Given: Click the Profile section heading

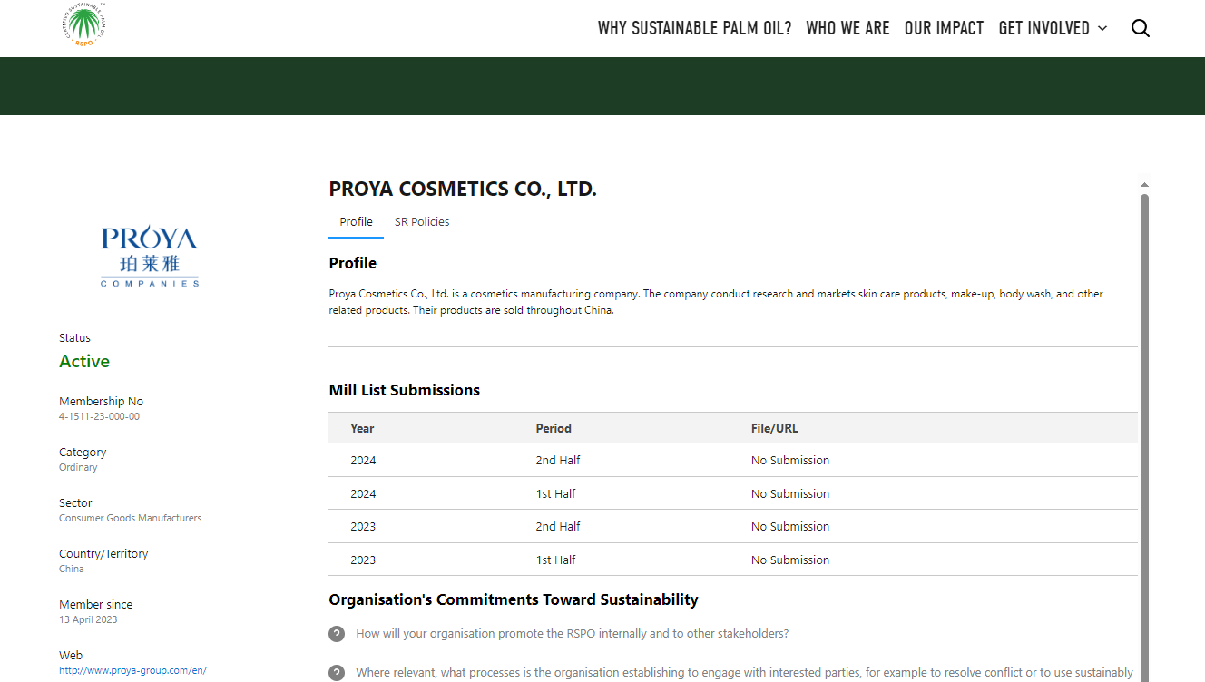Looking at the screenshot, I should pos(353,264).
